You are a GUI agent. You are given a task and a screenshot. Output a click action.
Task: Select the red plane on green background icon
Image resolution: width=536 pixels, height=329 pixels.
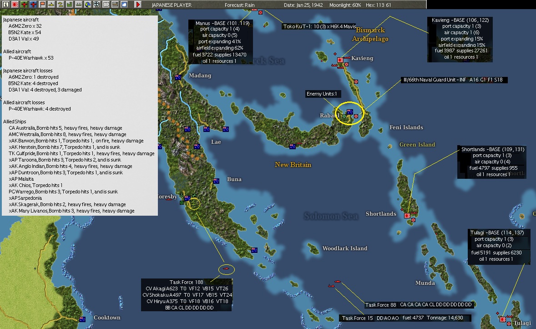24,5
